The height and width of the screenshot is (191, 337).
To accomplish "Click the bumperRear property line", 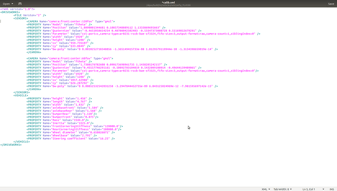I will tap(62, 114).
